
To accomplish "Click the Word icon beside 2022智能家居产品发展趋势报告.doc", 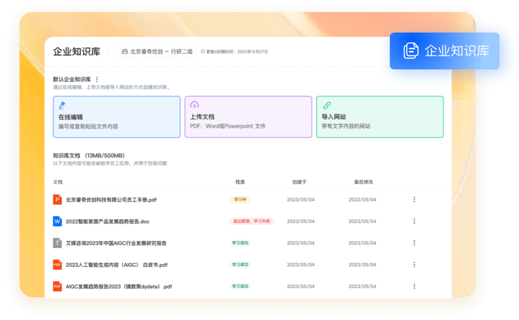I will point(56,221).
